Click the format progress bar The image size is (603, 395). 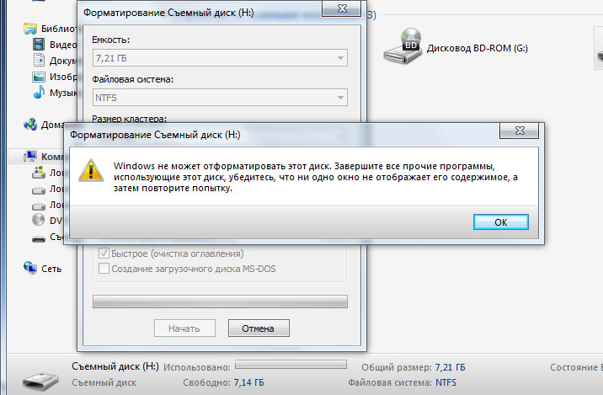click(220, 302)
